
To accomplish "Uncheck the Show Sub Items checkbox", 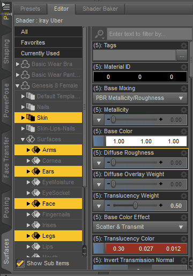I will [20, 263].
